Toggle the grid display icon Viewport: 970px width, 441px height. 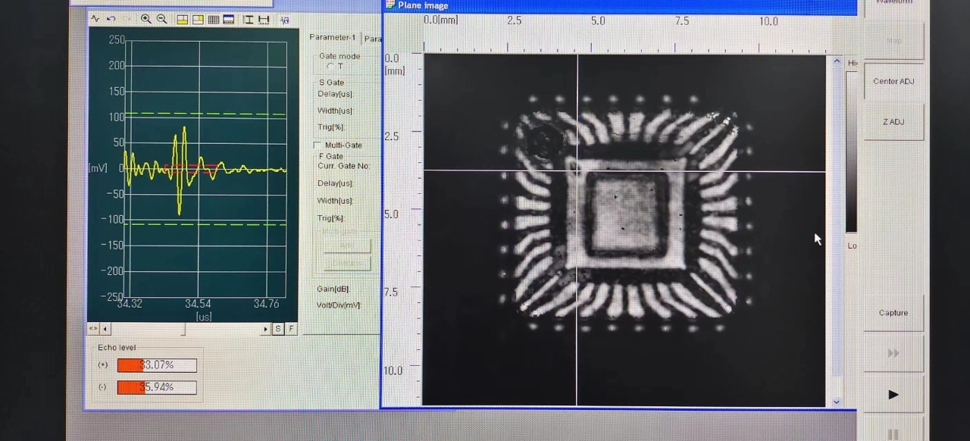214,20
